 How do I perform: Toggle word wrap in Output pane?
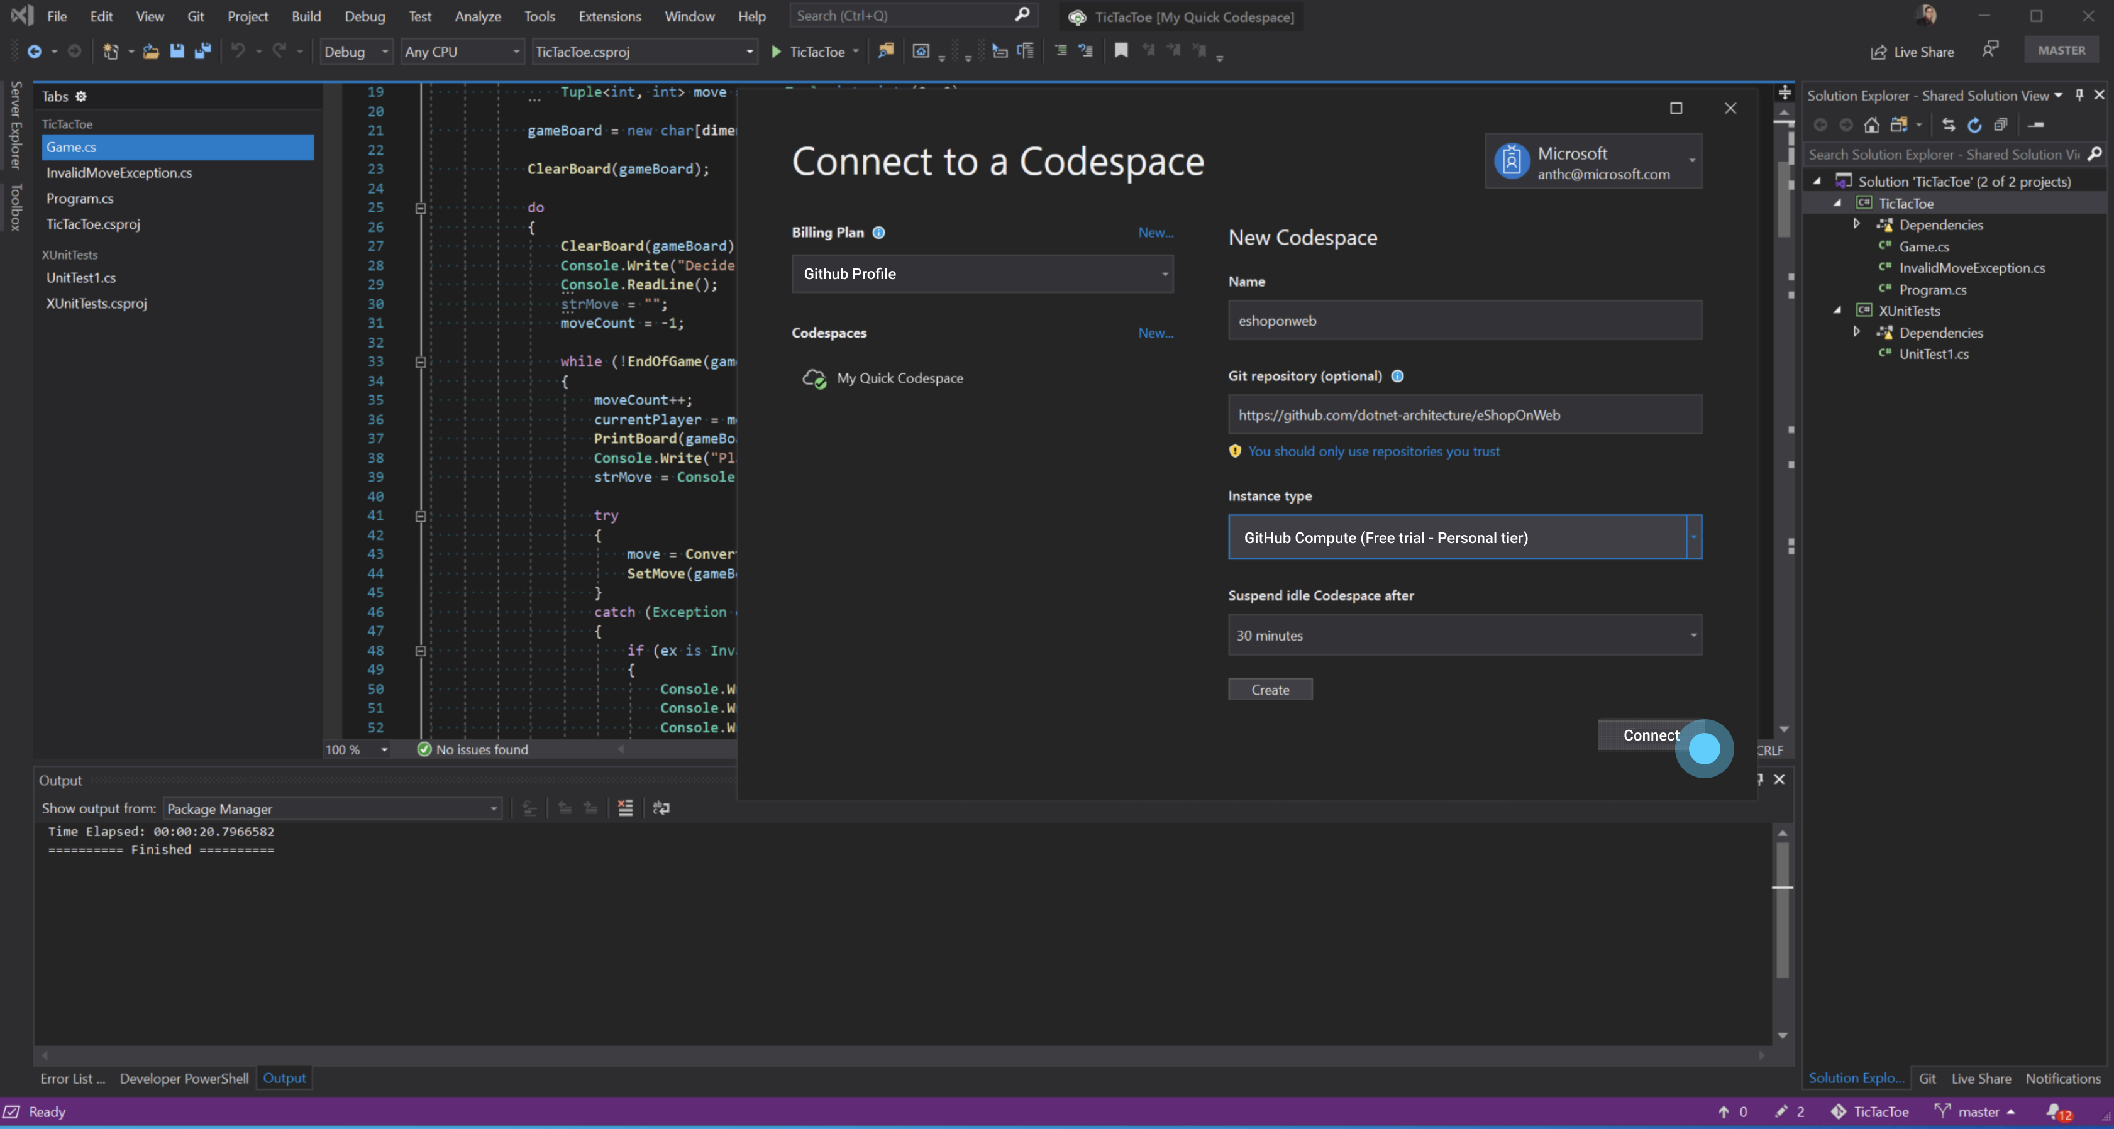[x=661, y=808]
